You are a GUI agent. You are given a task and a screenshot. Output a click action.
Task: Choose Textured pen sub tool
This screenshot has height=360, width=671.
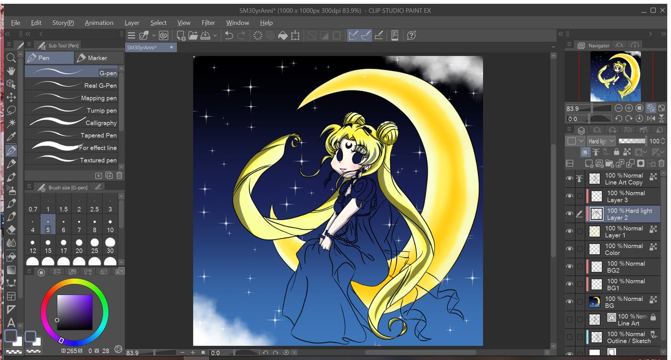coord(71,160)
